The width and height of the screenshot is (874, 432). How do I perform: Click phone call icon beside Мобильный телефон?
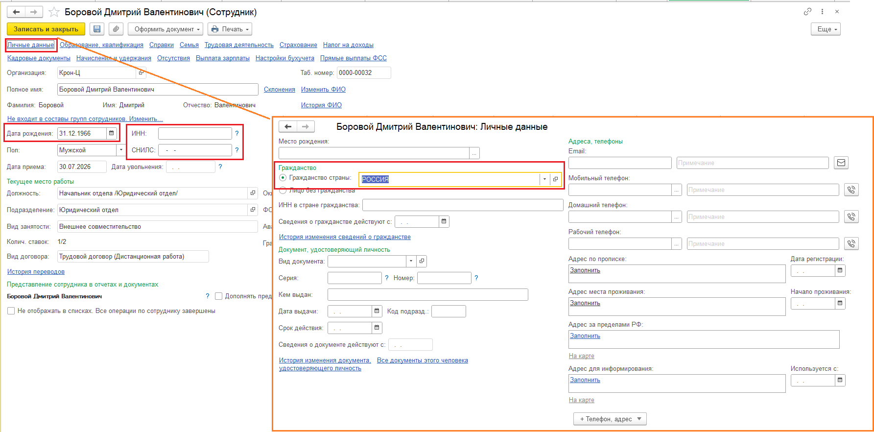pyautogui.click(x=851, y=190)
